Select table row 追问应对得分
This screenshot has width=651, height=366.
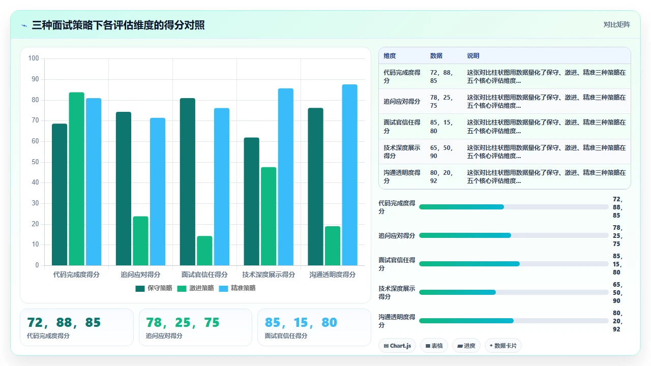coord(505,102)
